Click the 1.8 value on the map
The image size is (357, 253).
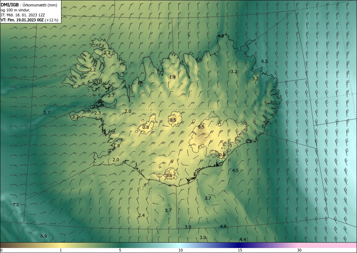click(x=117, y=146)
